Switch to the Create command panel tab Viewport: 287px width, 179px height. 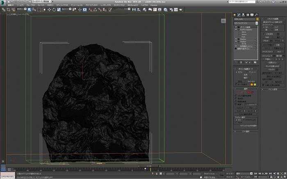click(235, 15)
